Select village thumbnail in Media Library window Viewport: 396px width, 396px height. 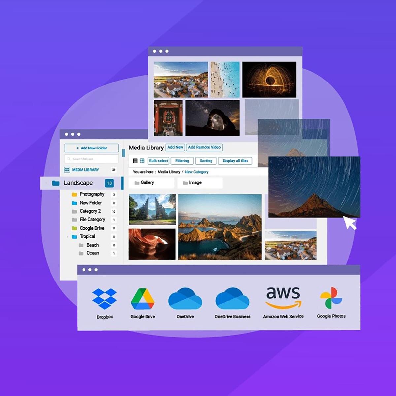(291, 246)
